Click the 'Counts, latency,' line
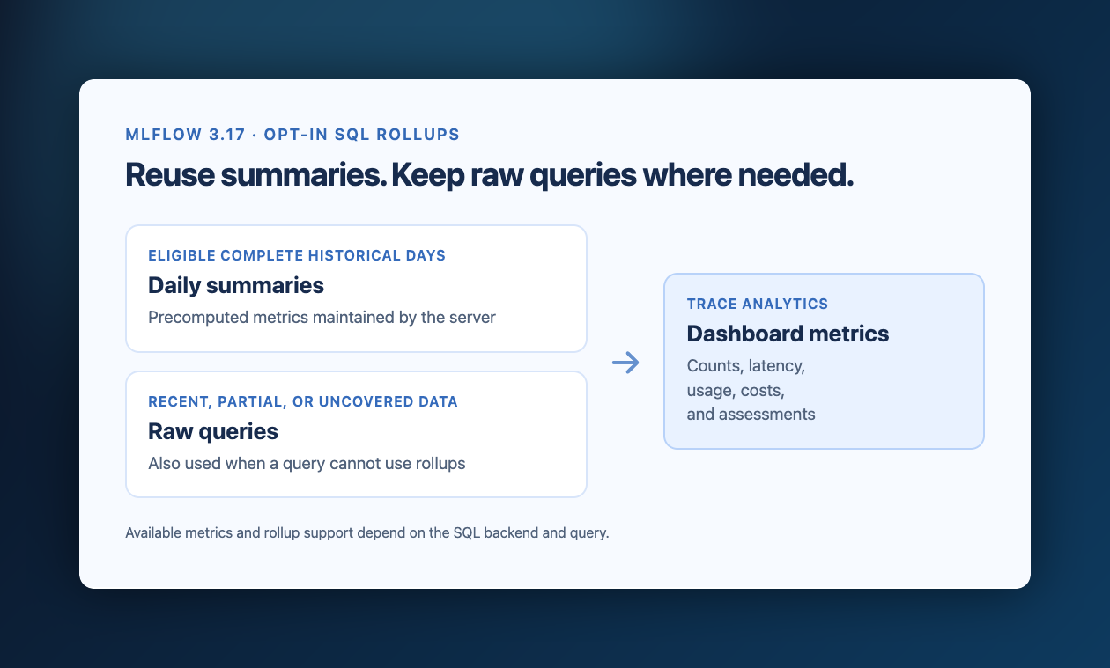This screenshot has width=1110, height=668. click(745, 365)
